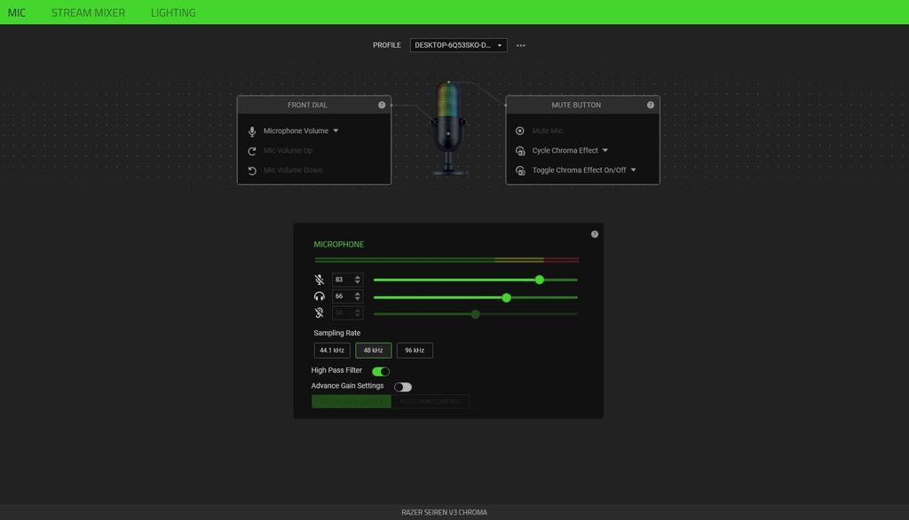Click the Cycle Chroma Effect icon
Viewport: 909px width, 520px height.
click(x=520, y=150)
